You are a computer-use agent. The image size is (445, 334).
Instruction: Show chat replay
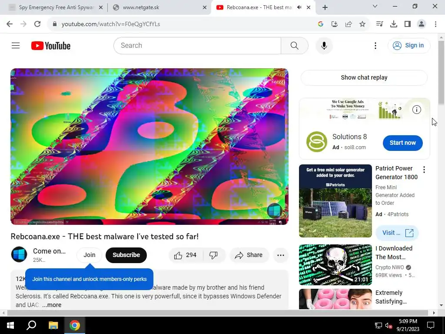pos(364,77)
